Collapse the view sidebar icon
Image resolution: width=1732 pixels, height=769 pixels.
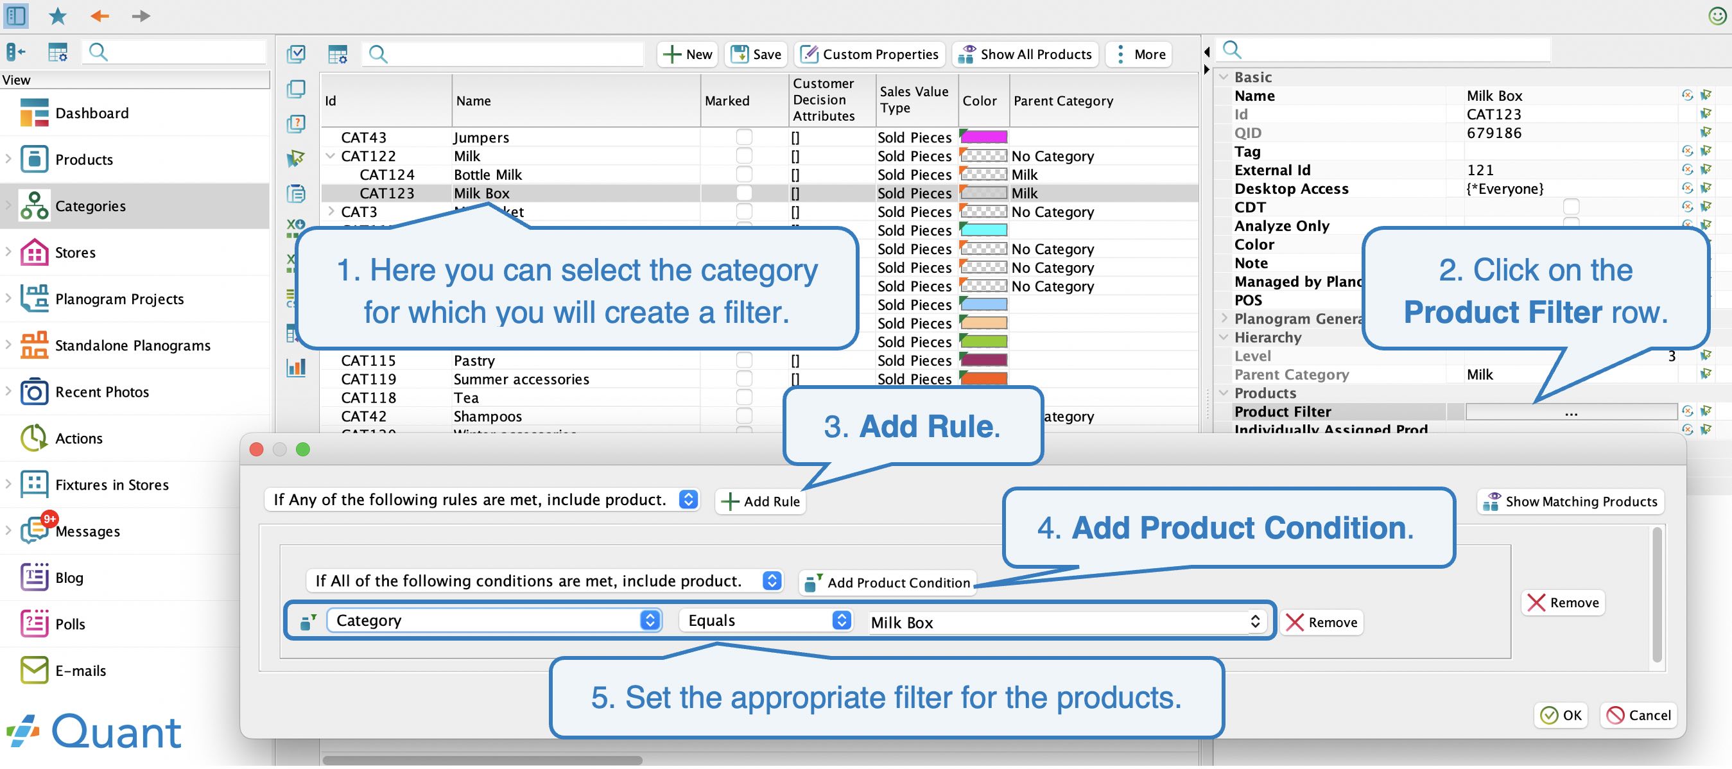tap(15, 52)
